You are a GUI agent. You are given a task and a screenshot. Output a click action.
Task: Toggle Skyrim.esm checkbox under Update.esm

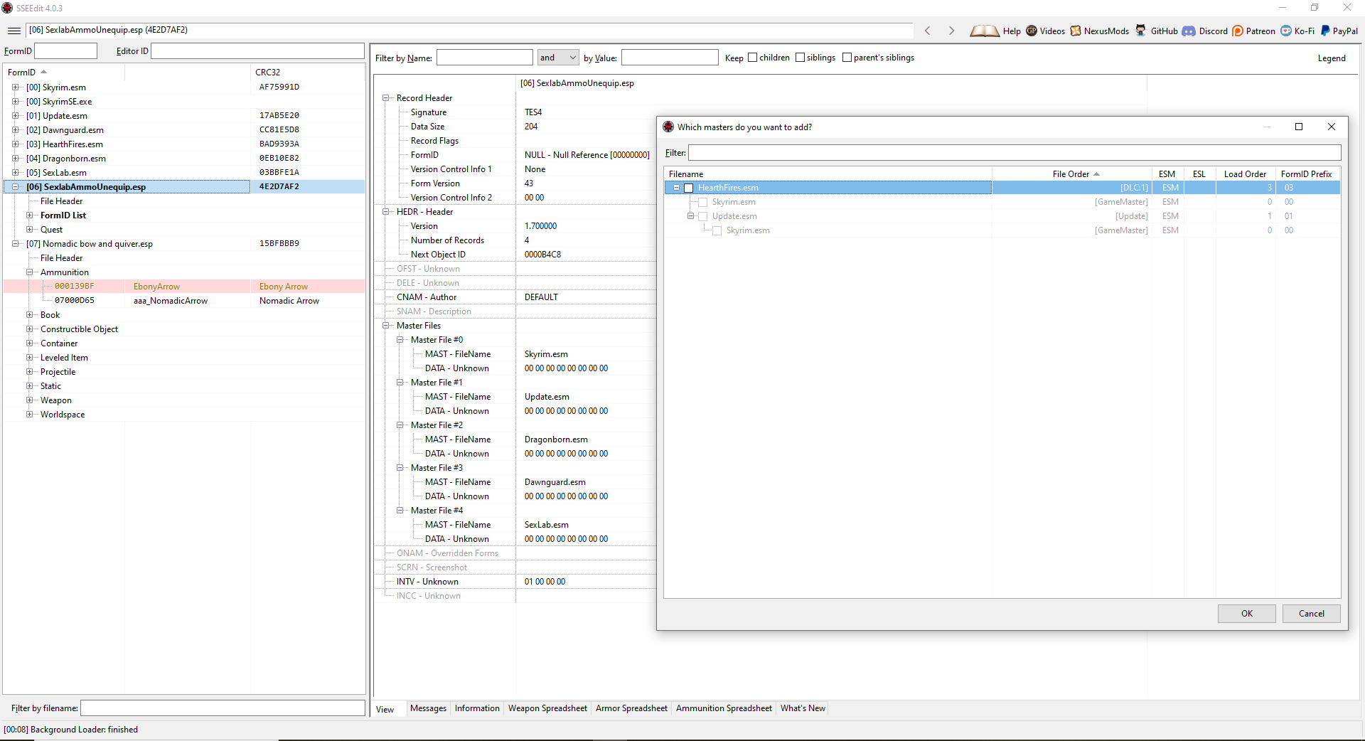(x=717, y=230)
